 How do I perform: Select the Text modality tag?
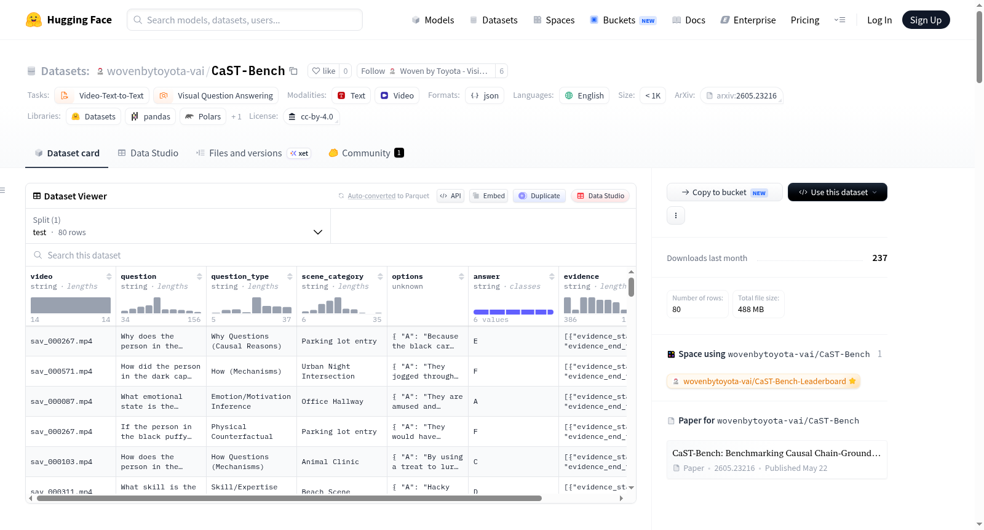(351, 95)
